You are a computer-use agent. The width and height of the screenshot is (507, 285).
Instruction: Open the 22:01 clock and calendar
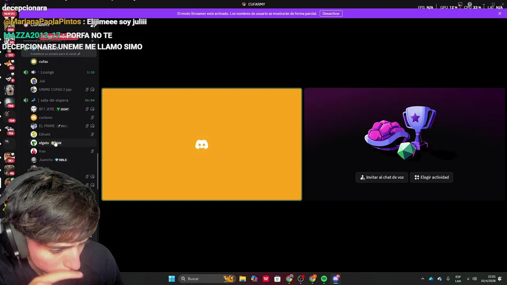pos(488,279)
